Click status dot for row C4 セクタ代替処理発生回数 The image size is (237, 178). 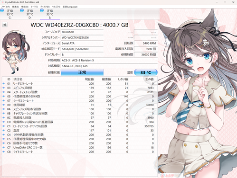coord(4,134)
